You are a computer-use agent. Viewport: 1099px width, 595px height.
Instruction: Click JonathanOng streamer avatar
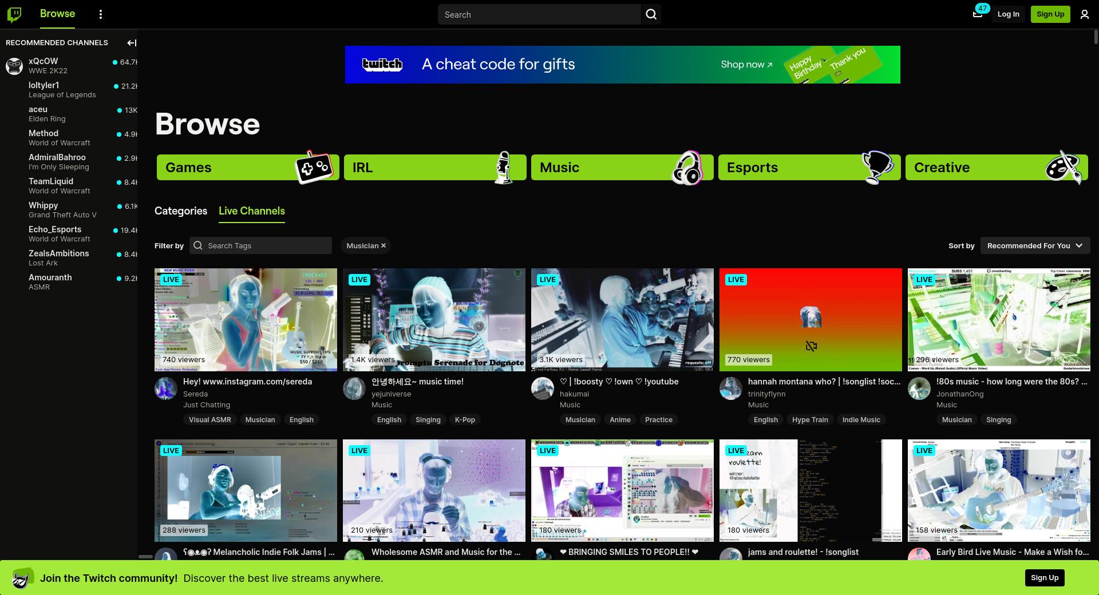(x=919, y=388)
